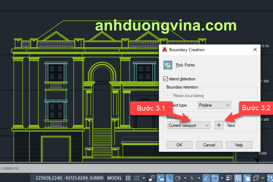Click the Help button
The height and width of the screenshot is (182, 273).
pos(239,145)
